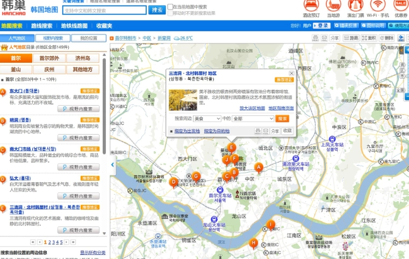Open 明洞 list entry link
Screen dimensions: 409x259
point(20,120)
